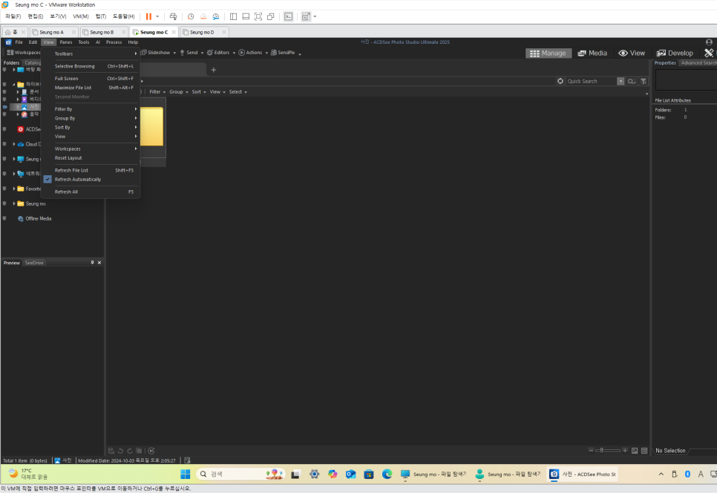Click Reset Layout in the View menu
717x493 pixels.
[x=68, y=157]
